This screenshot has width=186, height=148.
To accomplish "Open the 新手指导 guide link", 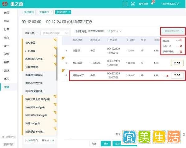I will click(143, 4).
